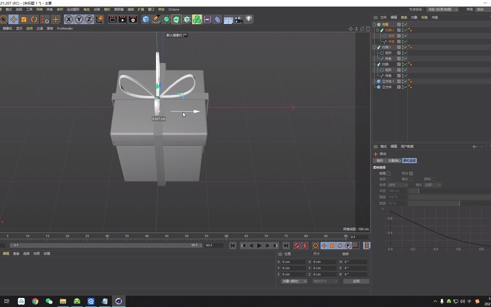Image resolution: width=491 pixels, height=307 pixels.
Task: Switch to the 轴向 tab
Action: point(380,161)
